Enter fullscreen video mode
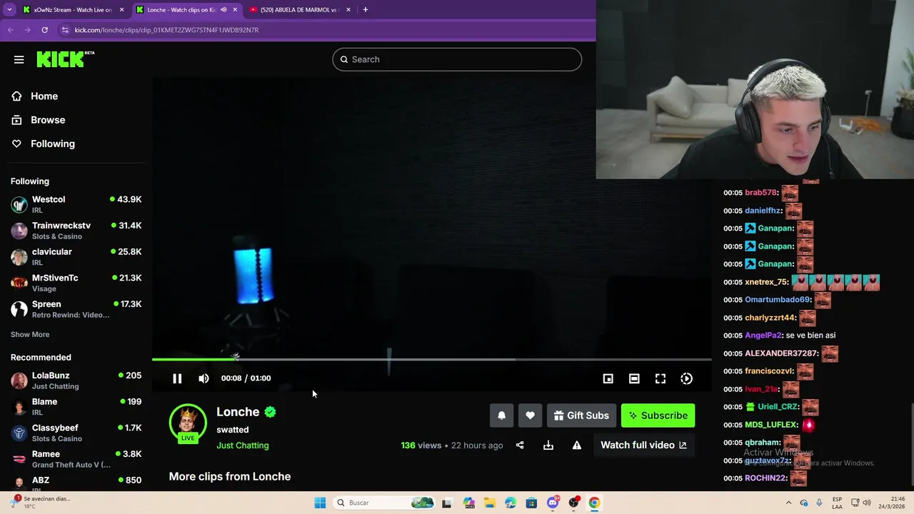Screen dimensions: 914x514 (x=661, y=379)
